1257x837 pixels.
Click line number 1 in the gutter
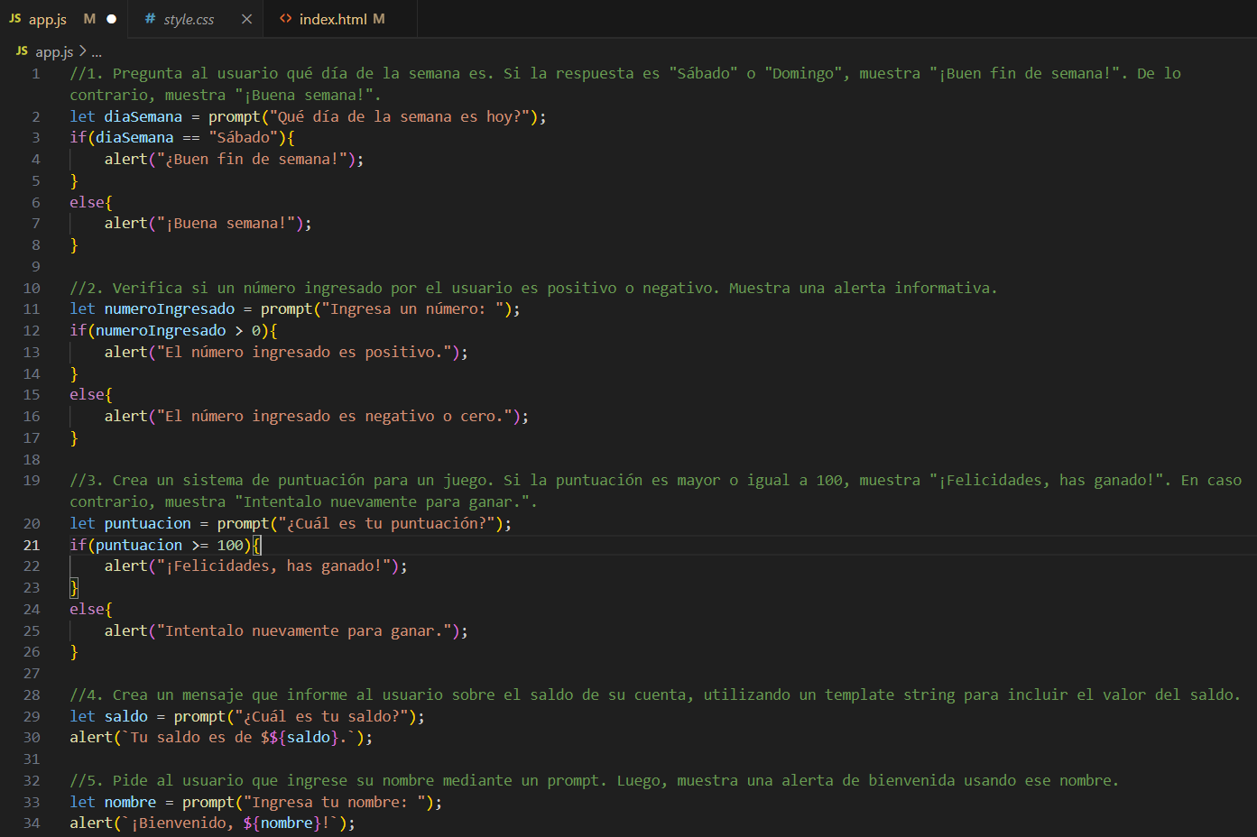pos(36,74)
